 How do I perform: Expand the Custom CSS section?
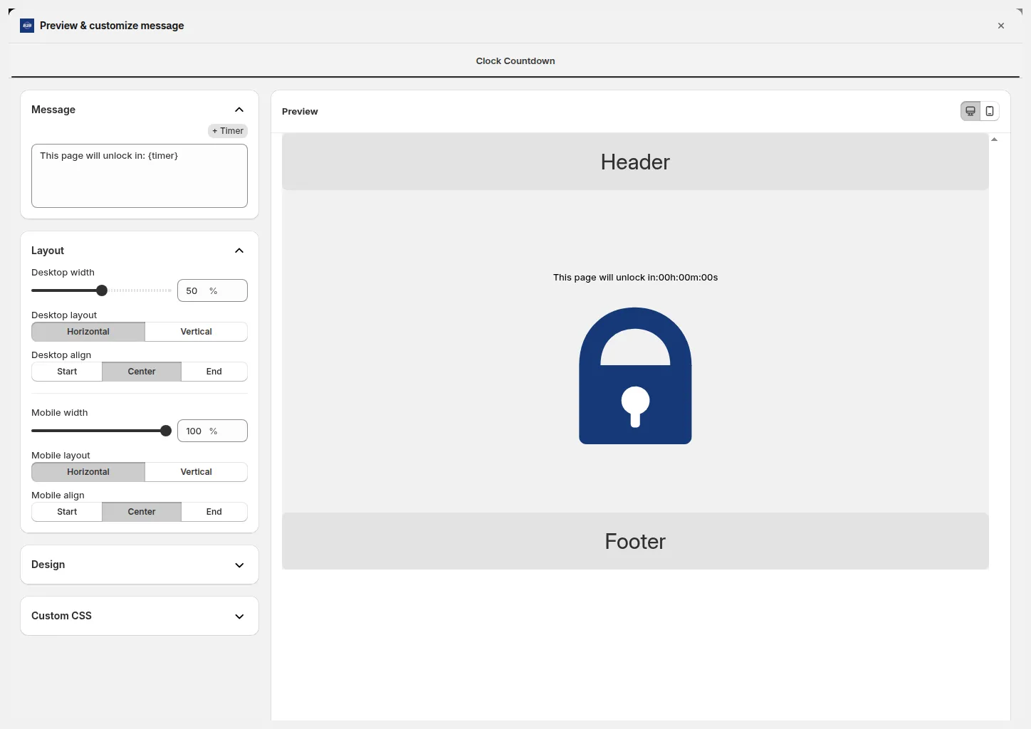pyautogui.click(x=239, y=617)
